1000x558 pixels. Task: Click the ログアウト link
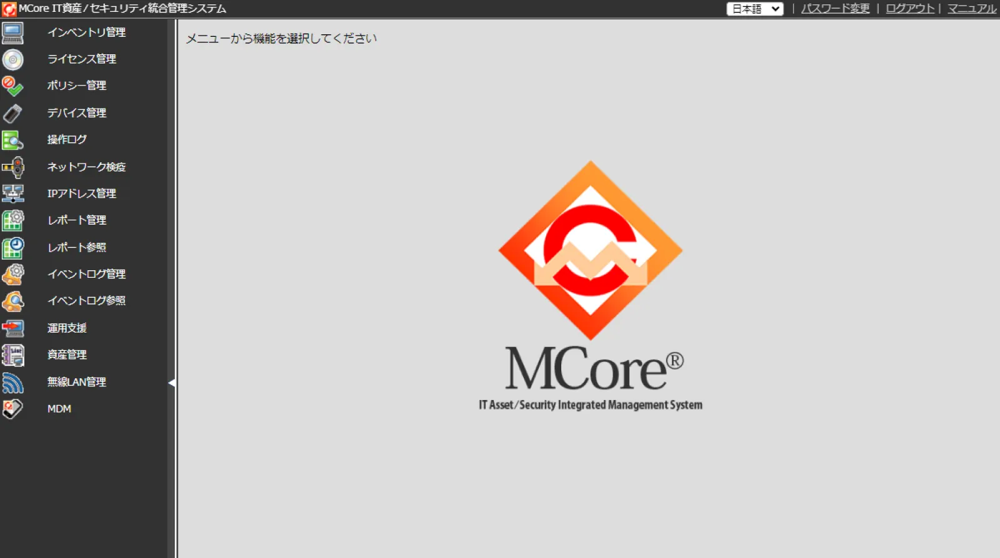910,9
